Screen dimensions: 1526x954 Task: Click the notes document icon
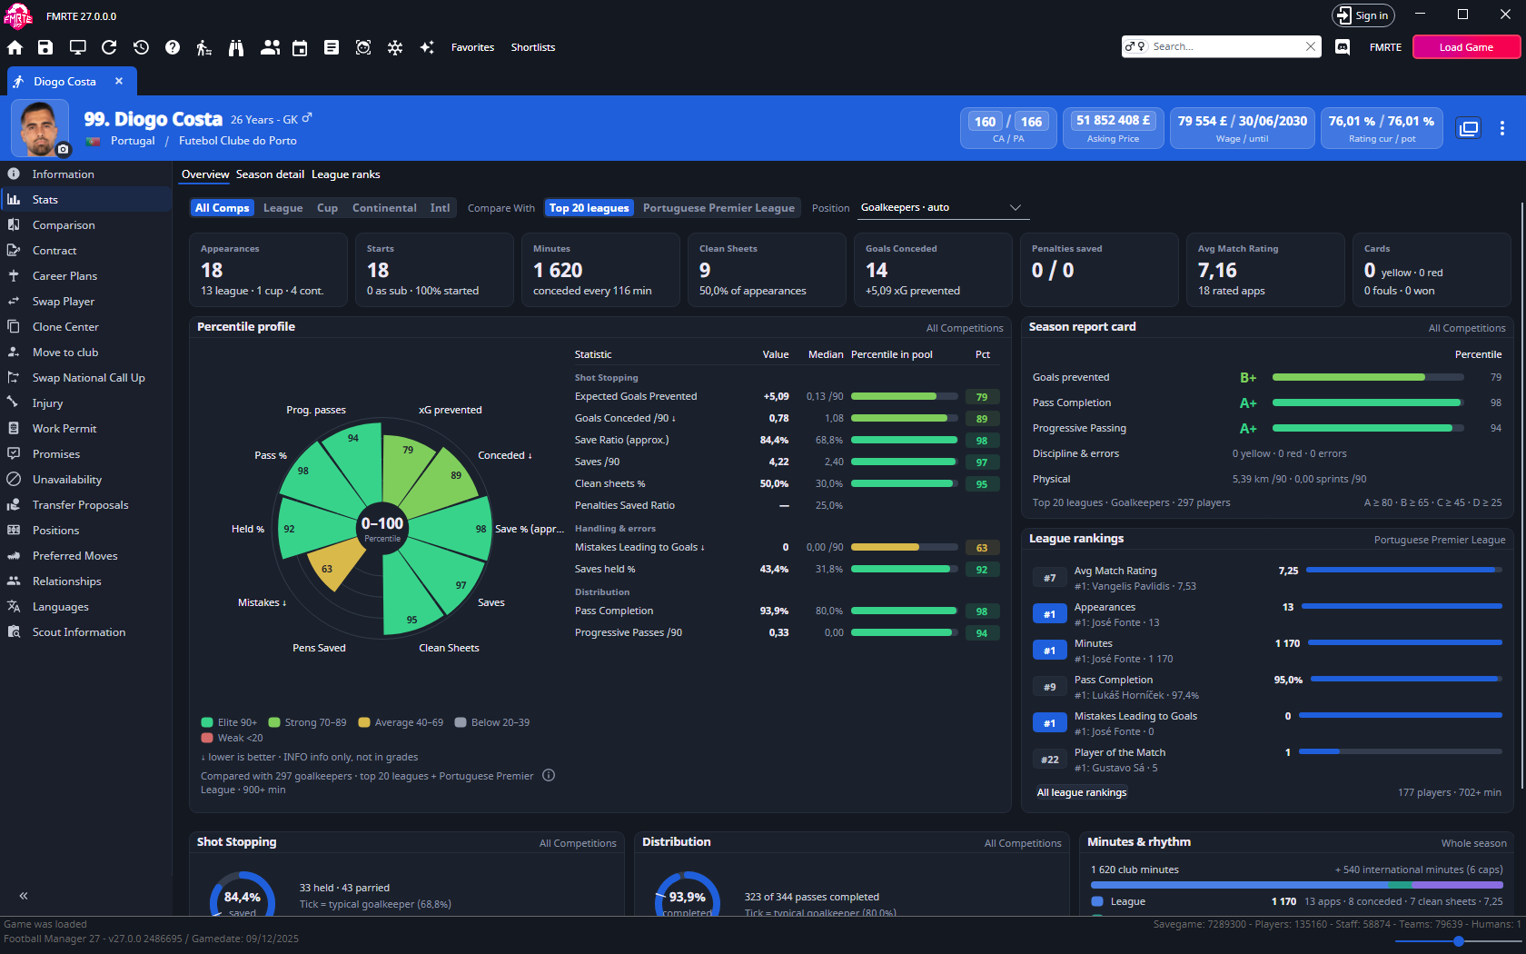[x=332, y=47]
